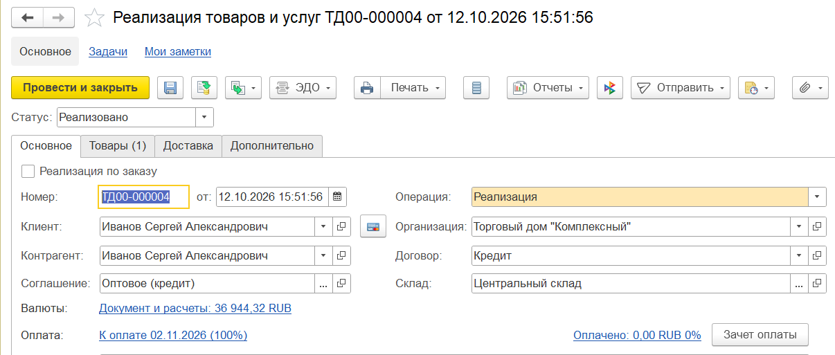Click the colorful triangle service icon
The width and height of the screenshot is (835, 355).
[610, 88]
